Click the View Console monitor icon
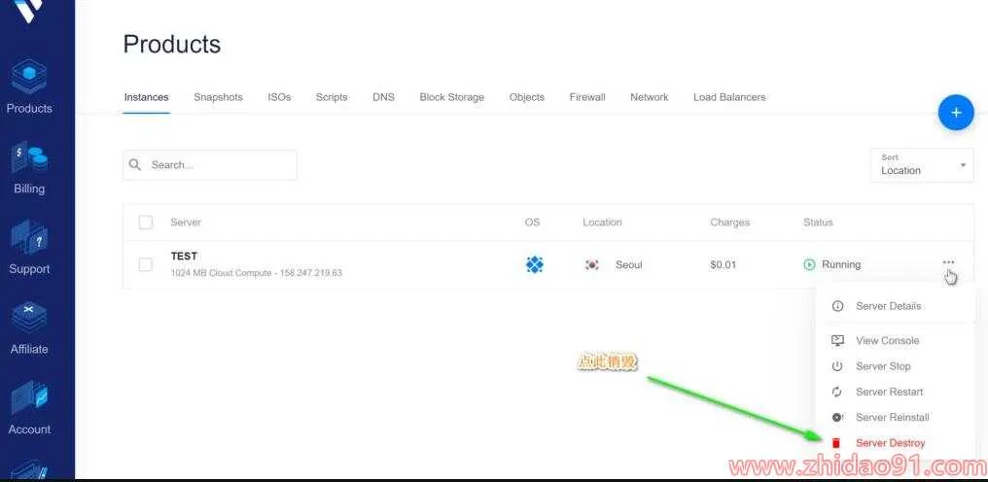Viewport: 988px width, 482px height. 837,340
